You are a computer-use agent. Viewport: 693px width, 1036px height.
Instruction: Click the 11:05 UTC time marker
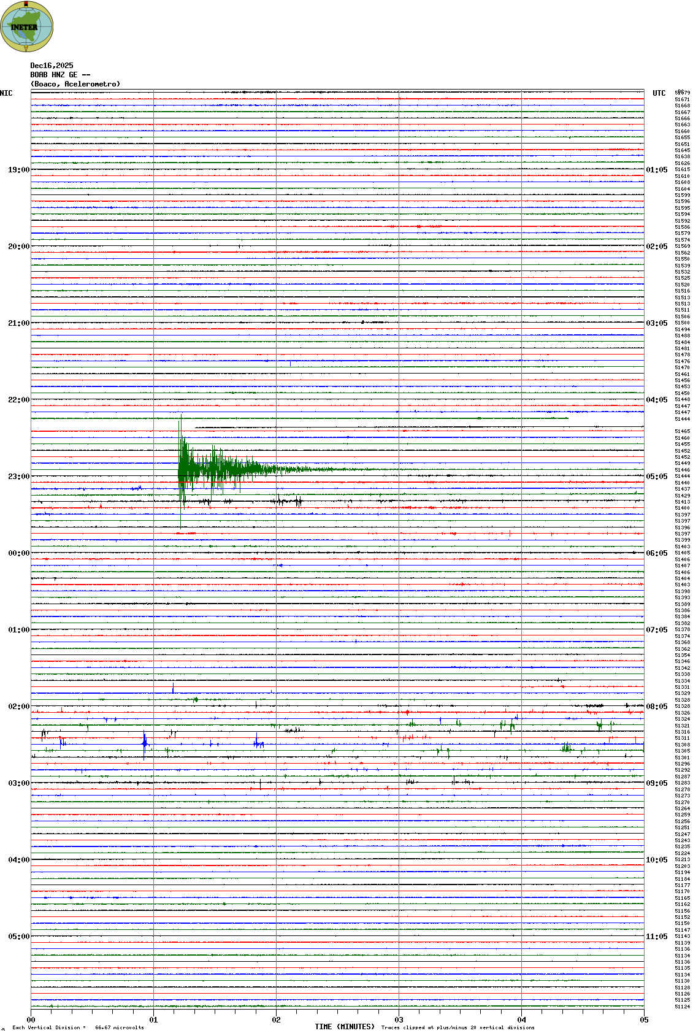(x=656, y=937)
